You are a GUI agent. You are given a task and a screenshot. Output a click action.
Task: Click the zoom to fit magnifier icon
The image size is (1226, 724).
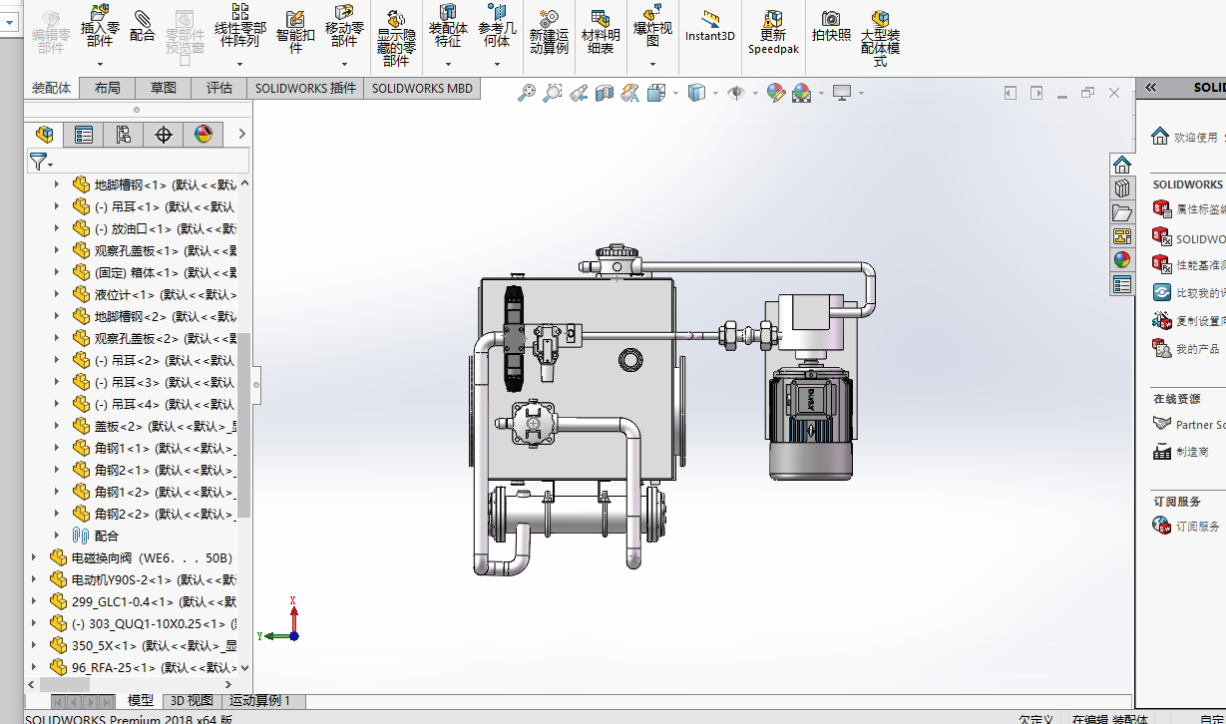click(x=527, y=93)
